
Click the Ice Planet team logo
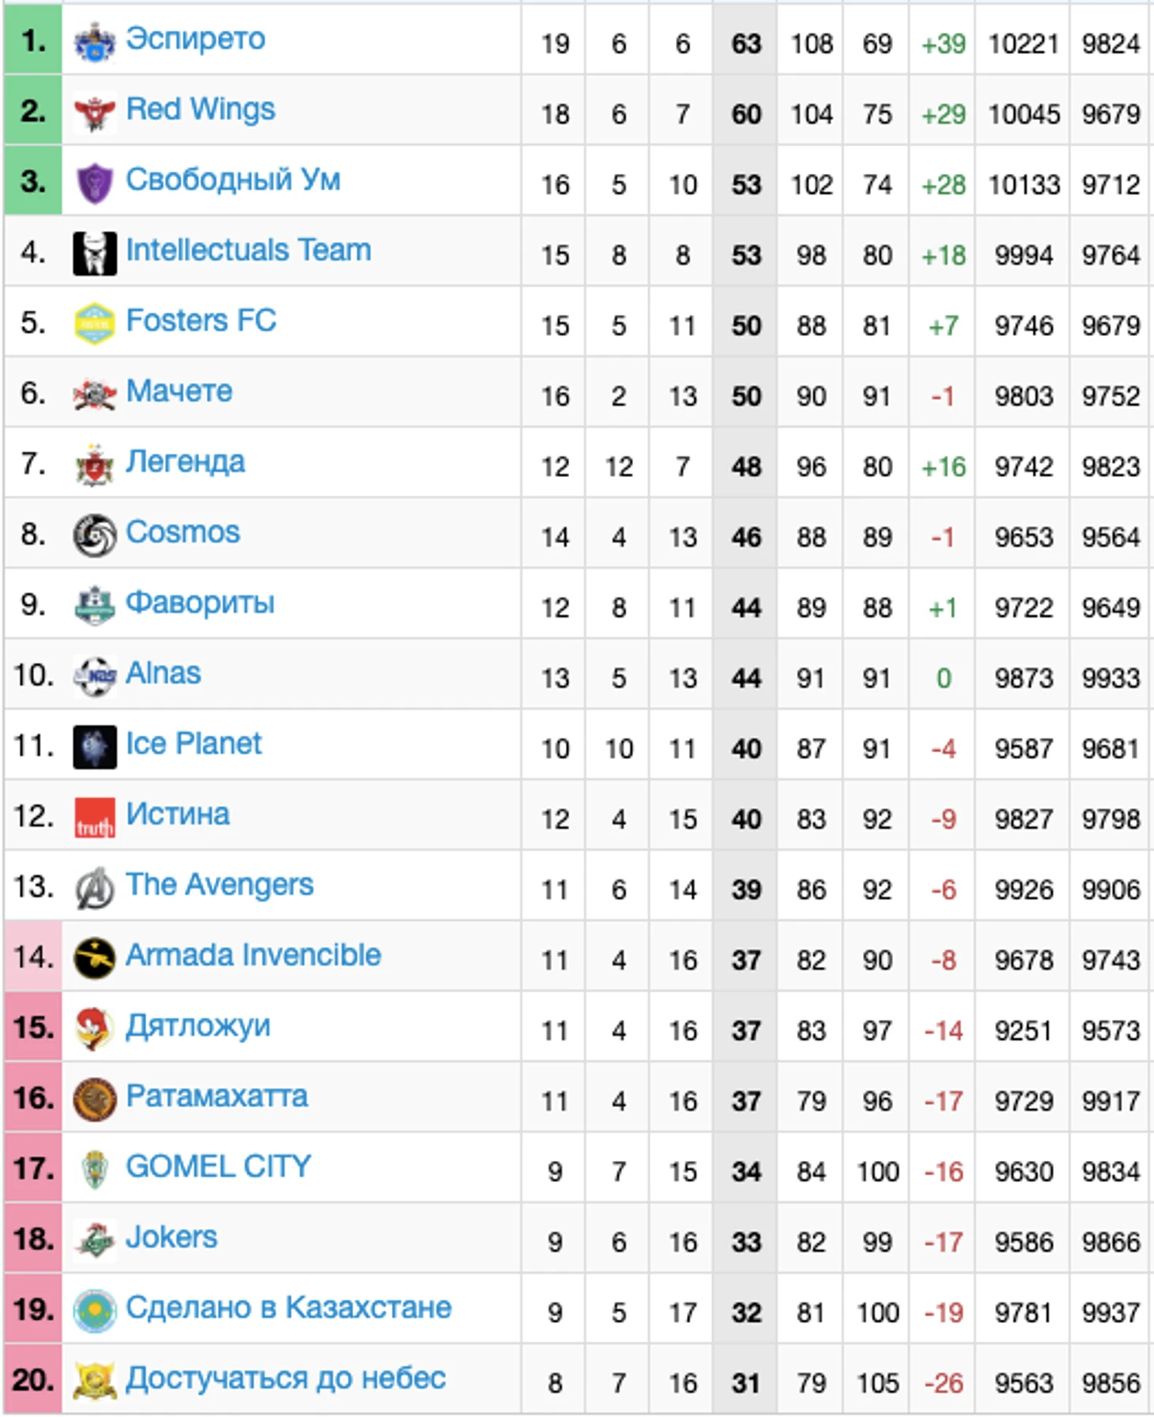[x=94, y=747]
